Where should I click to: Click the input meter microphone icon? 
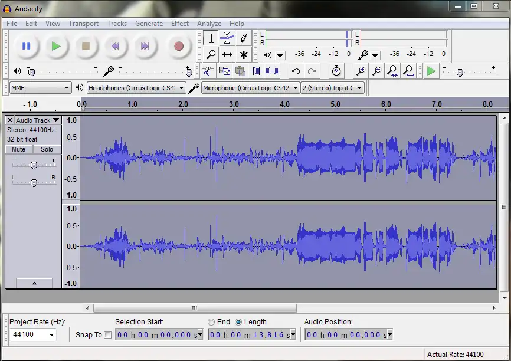click(362, 55)
